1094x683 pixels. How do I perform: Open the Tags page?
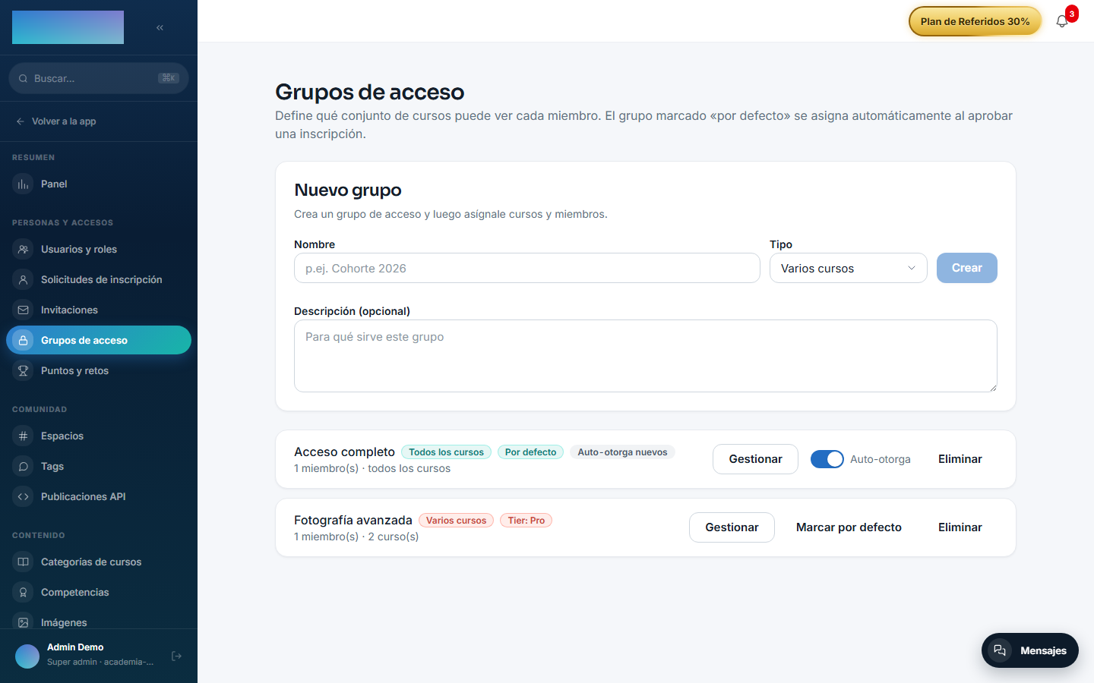tap(99, 466)
